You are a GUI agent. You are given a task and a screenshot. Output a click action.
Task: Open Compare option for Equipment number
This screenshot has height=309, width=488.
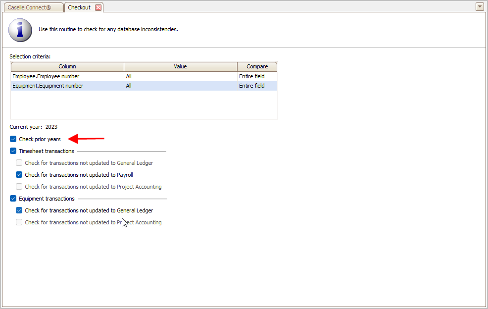point(257,86)
